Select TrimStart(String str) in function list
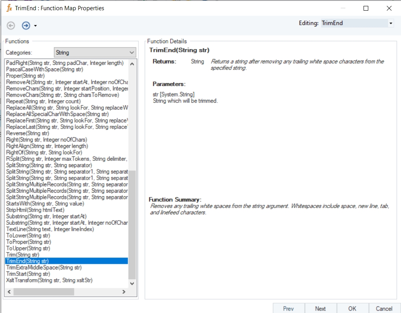Viewport: 401px width, 313px height. pos(28,274)
